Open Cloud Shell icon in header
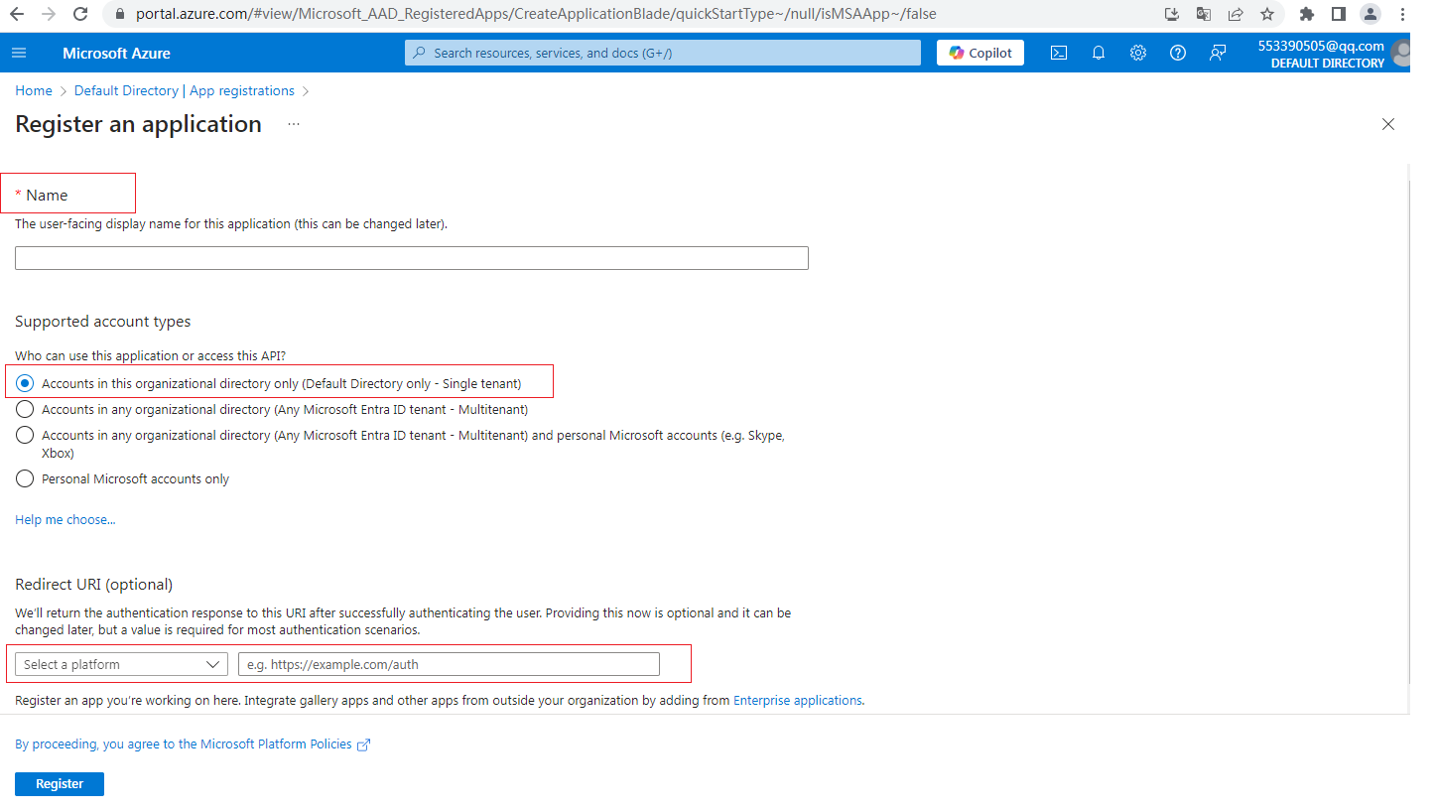This screenshot has width=1435, height=811. coord(1059,53)
